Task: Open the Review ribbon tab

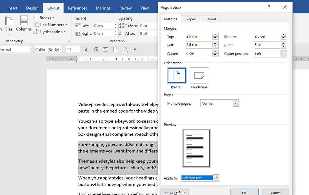Action: 125,8
